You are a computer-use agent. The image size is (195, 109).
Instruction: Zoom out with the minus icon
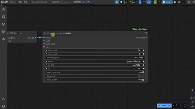point(192,94)
